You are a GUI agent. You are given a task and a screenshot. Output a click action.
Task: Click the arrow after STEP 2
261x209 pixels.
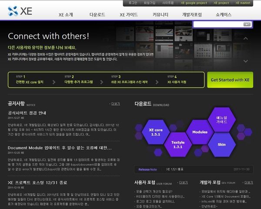[101, 82]
